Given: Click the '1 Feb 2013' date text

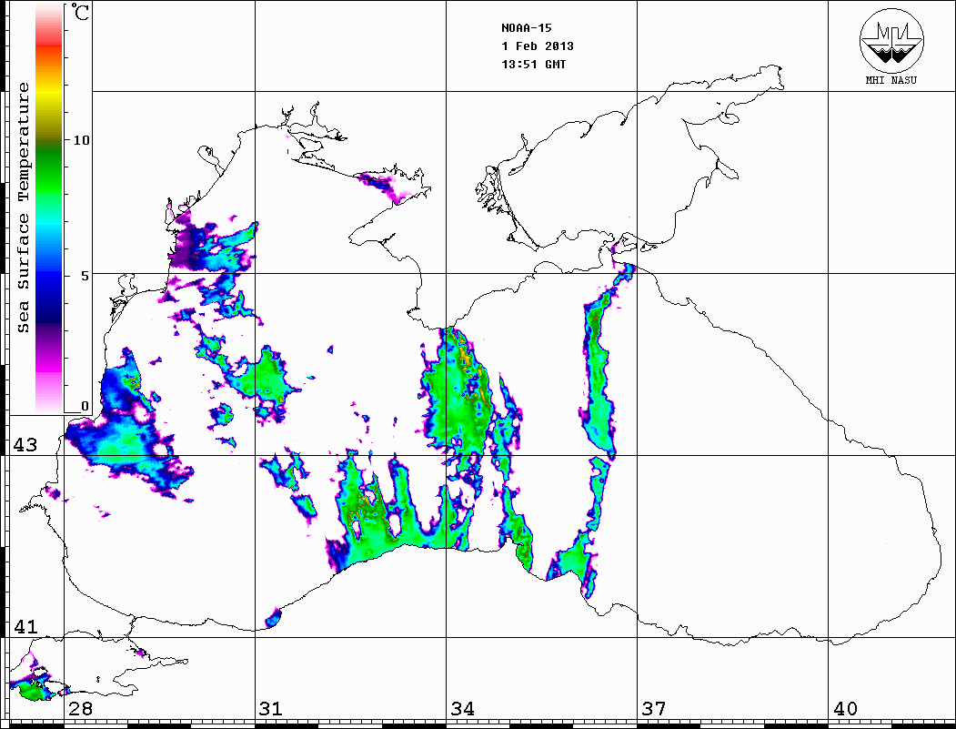Looking at the screenshot, I should [538, 46].
